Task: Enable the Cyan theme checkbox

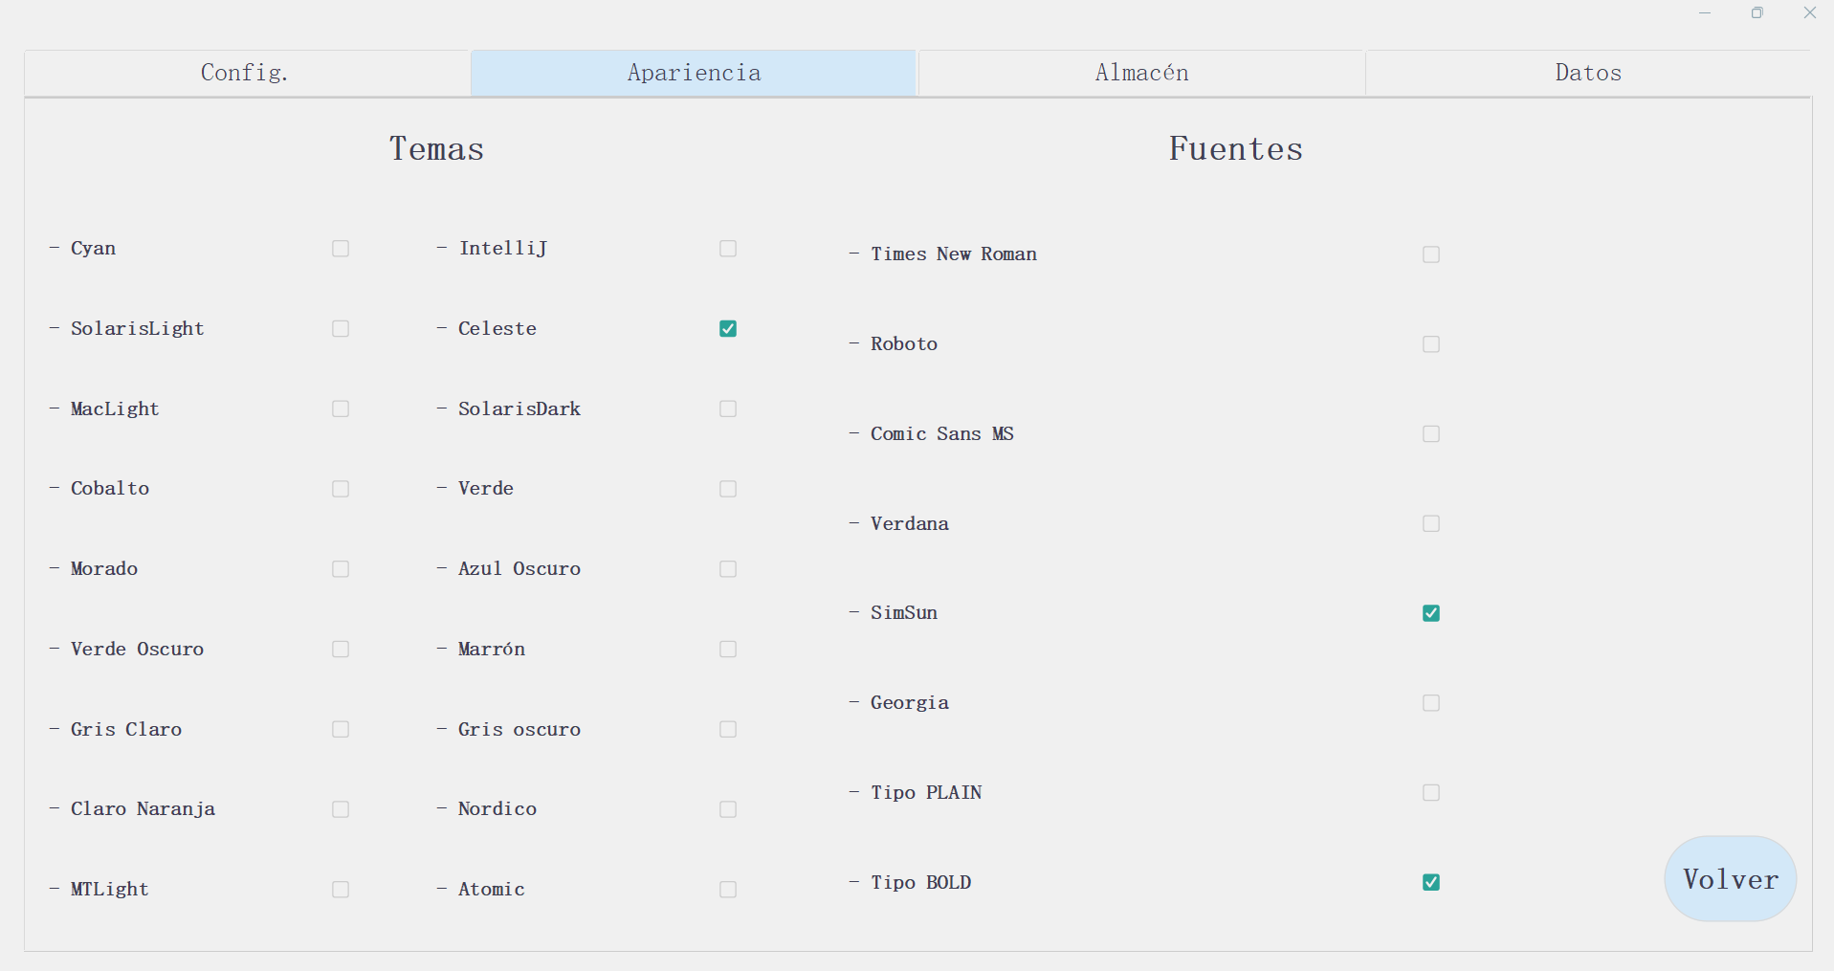Action: tap(341, 249)
